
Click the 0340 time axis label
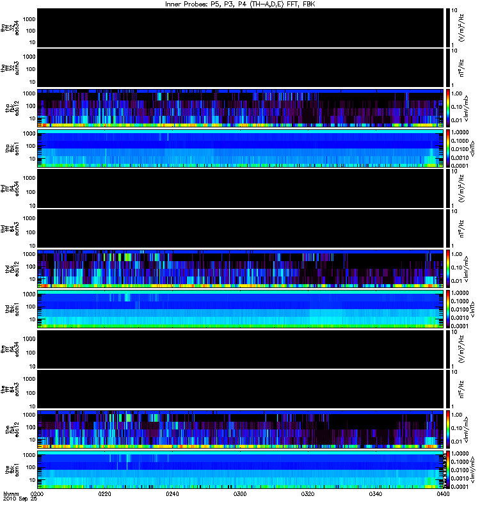click(x=376, y=493)
